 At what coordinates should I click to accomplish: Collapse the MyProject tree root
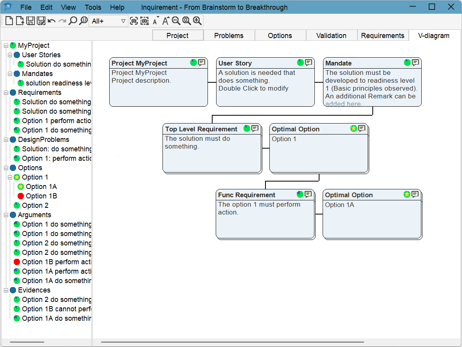tap(6, 45)
